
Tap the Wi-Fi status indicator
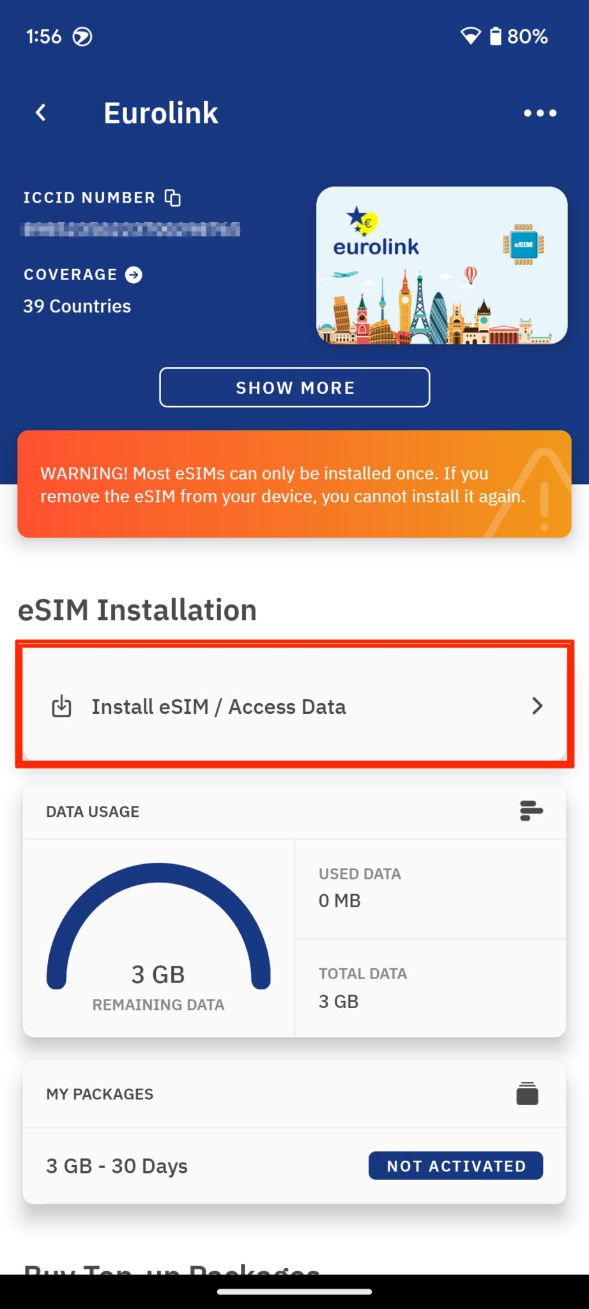click(471, 36)
